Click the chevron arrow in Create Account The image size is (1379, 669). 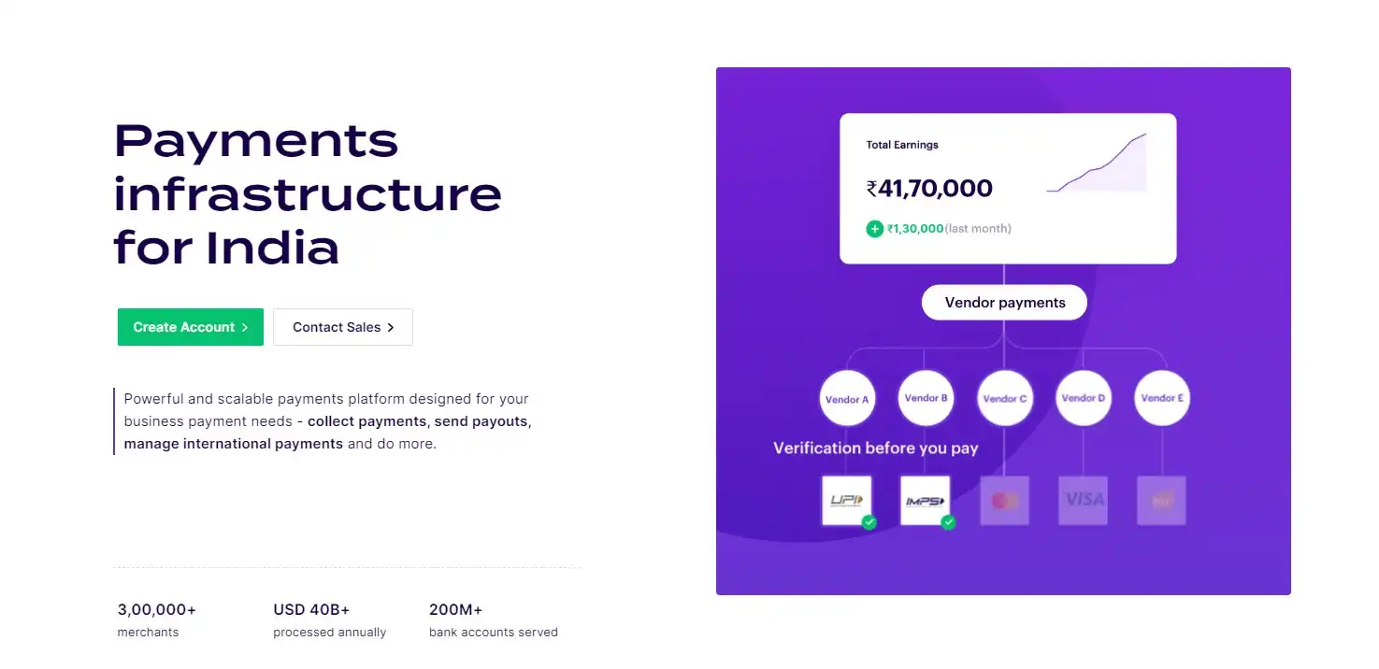click(245, 327)
